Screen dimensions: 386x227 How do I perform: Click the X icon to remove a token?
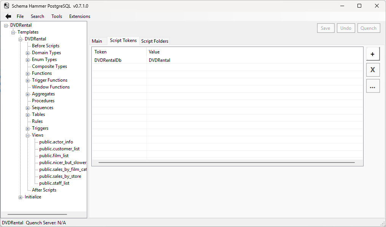373,70
